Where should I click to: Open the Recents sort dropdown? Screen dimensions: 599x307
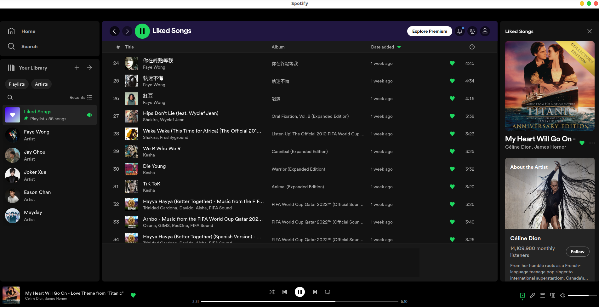click(81, 97)
